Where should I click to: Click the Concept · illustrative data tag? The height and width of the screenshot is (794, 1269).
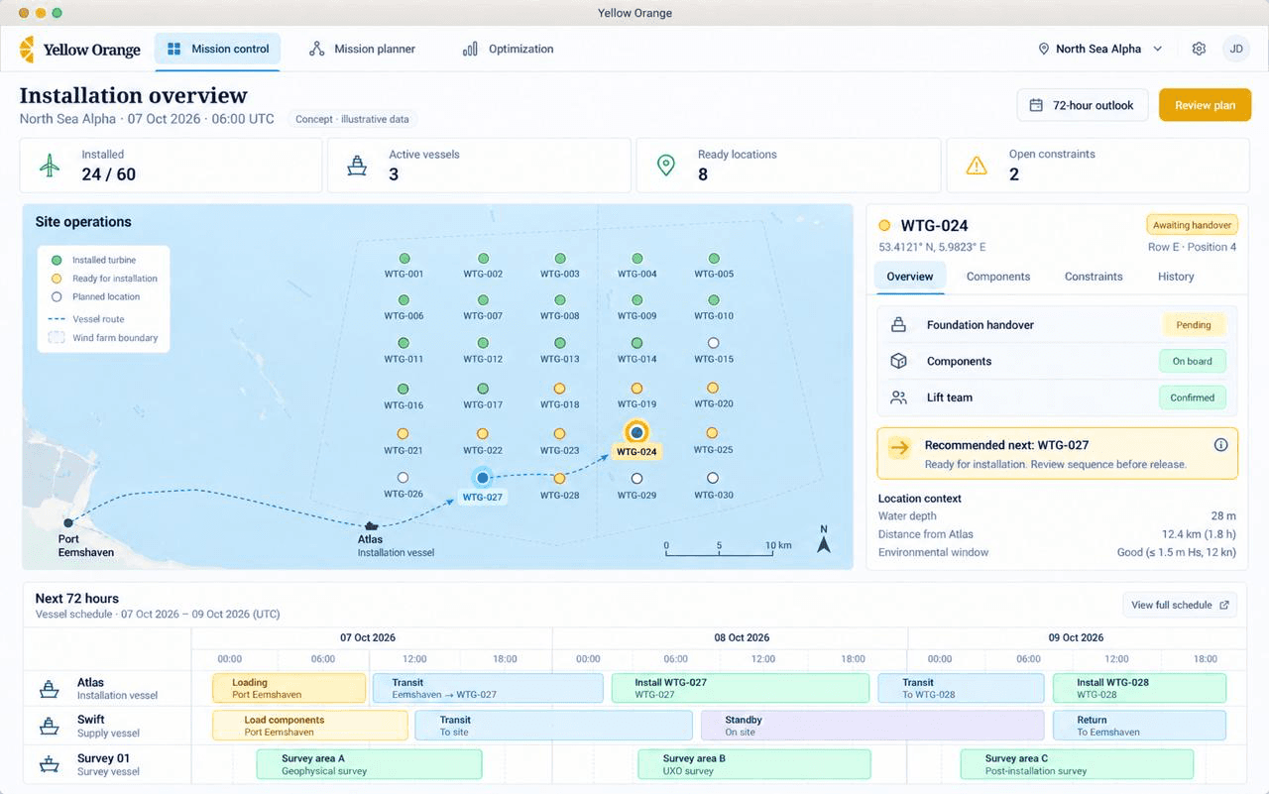tap(352, 119)
